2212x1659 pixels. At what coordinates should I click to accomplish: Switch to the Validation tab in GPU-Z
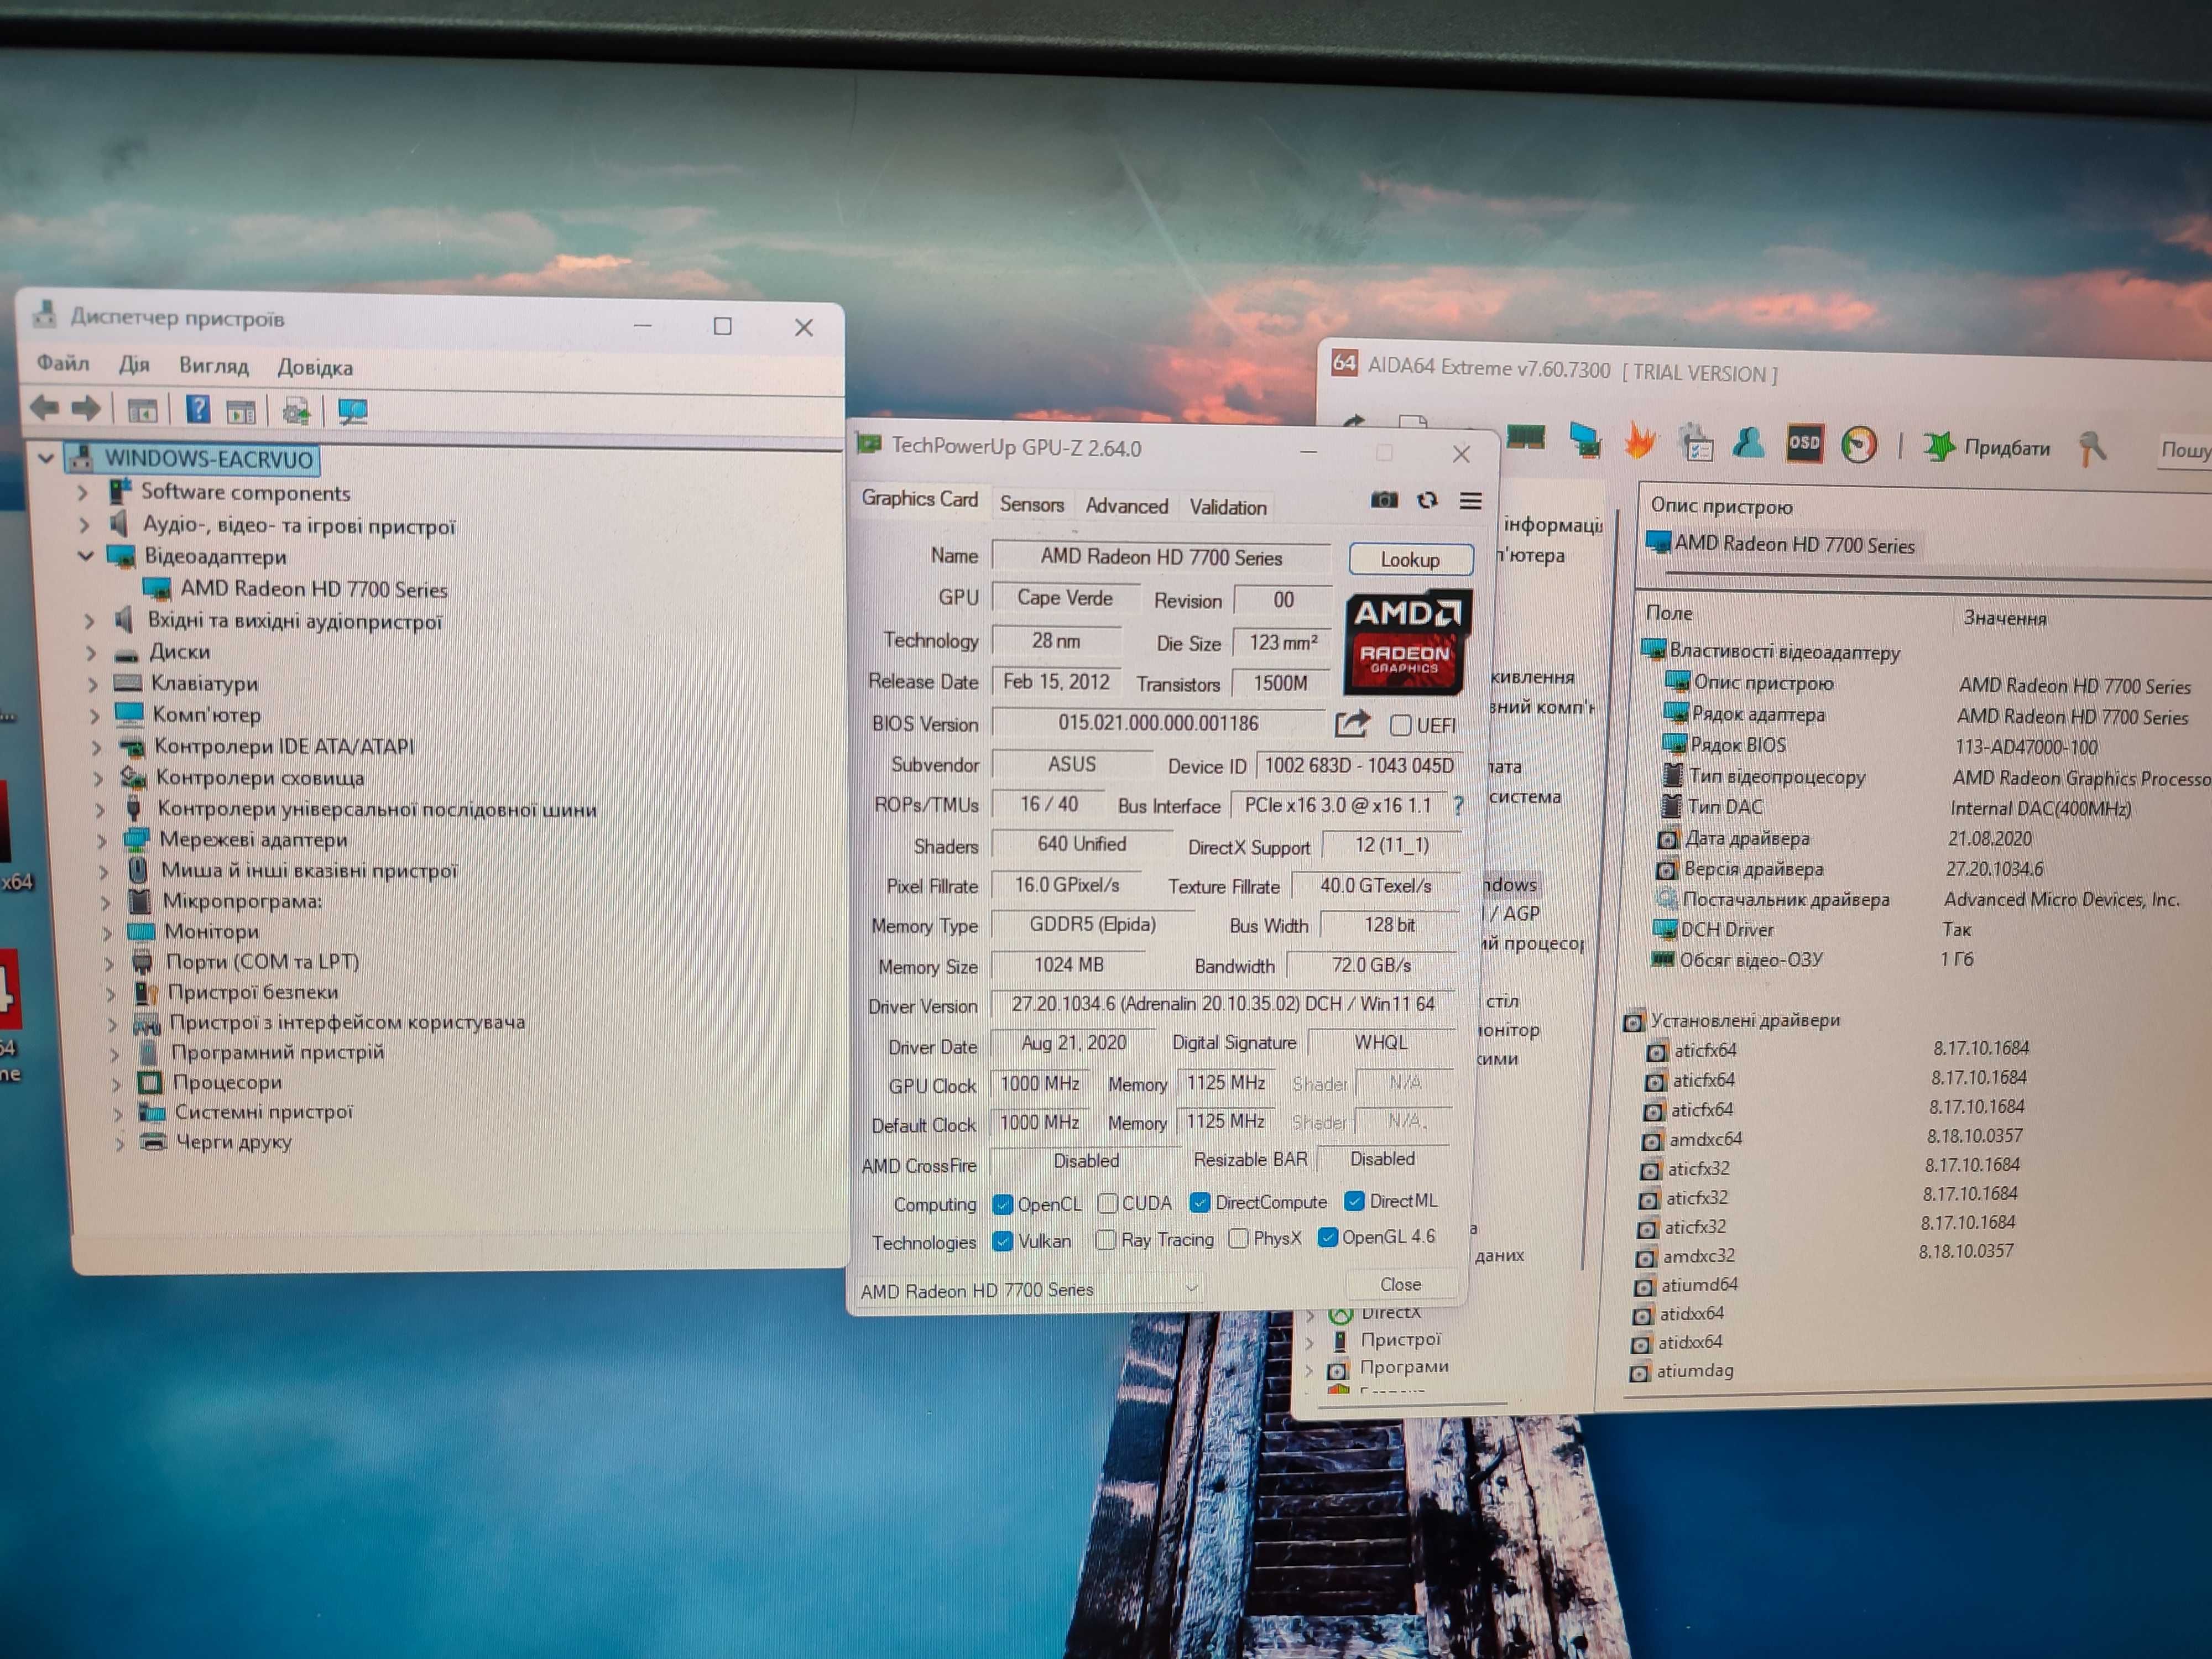click(x=1228, y=507)
